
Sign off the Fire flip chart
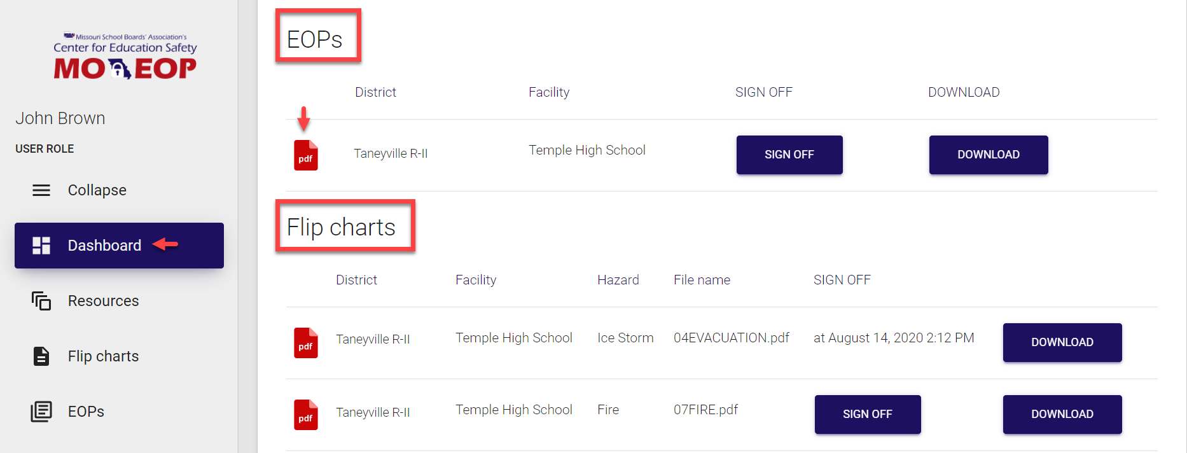(x=867, y=414)
